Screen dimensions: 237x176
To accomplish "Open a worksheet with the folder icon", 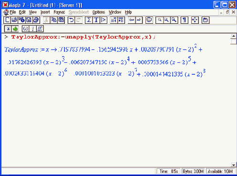I will [14, 20].
